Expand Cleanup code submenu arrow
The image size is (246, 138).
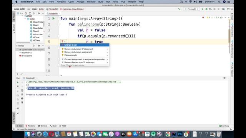107,55
